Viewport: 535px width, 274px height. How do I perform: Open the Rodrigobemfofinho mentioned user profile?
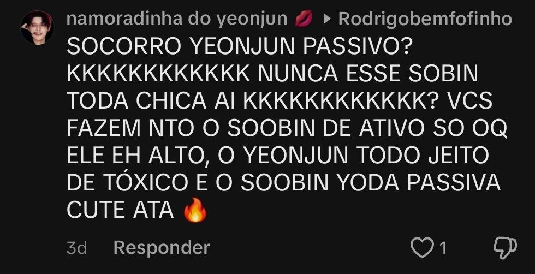point(425,20)
